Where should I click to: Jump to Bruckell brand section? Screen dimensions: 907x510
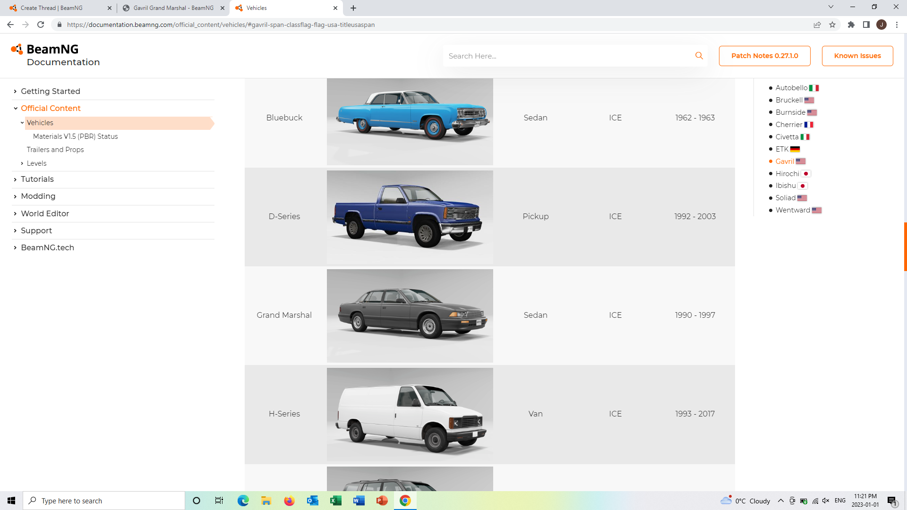tap(795, 100)
